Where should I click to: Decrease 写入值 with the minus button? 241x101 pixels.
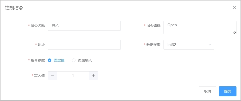(52, 76)
